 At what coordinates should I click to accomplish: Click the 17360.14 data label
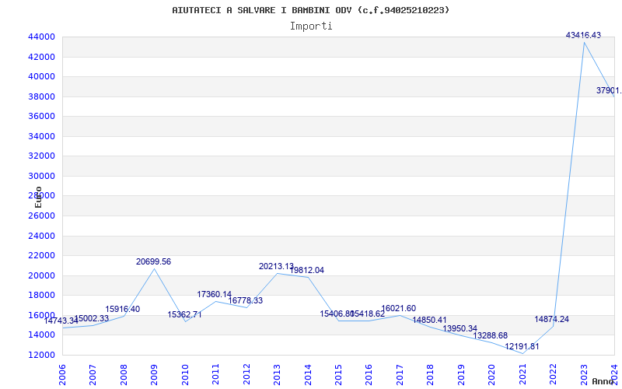click(x=215, y=295)
